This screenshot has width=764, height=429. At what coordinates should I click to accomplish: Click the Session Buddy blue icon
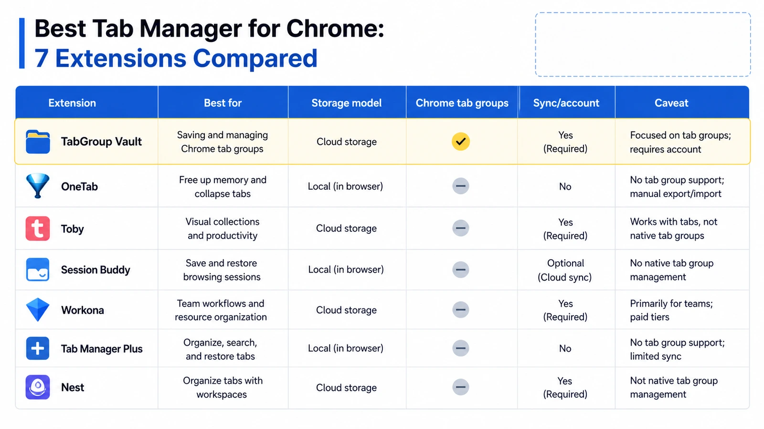38,270
